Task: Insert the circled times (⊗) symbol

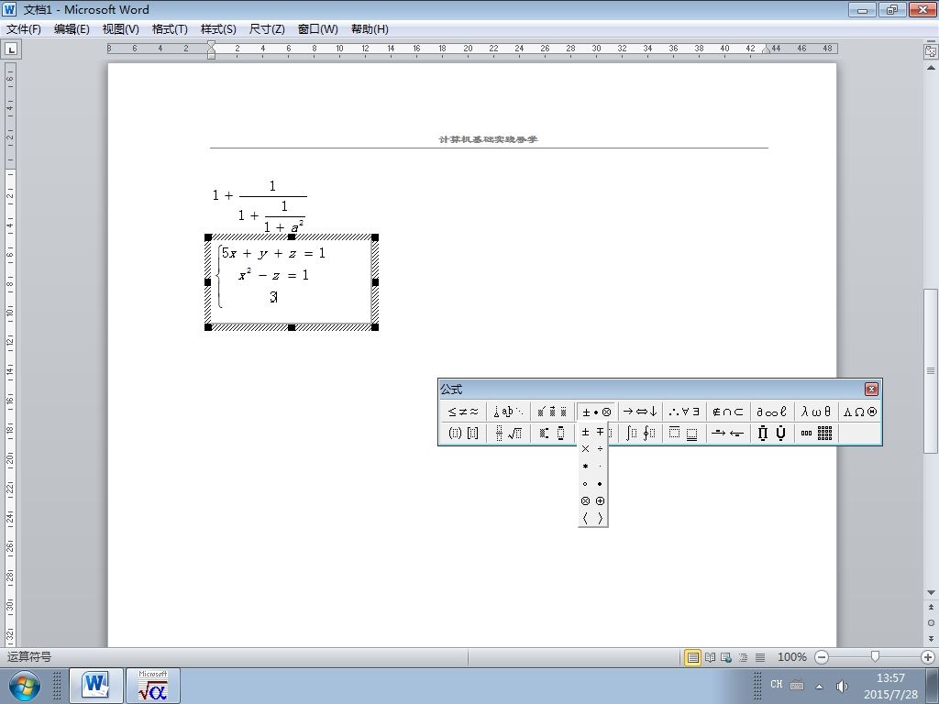Action: (586, 501)
